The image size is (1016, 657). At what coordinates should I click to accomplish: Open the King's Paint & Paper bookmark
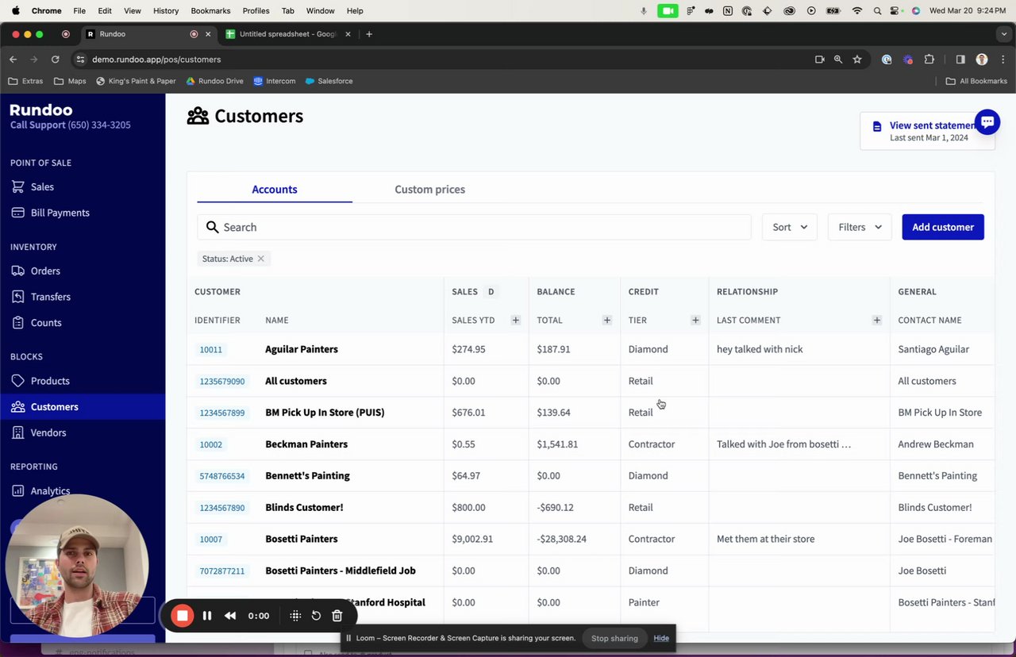click(x=136, y=81)
